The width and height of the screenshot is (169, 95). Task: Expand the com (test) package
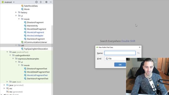point(7,82)
